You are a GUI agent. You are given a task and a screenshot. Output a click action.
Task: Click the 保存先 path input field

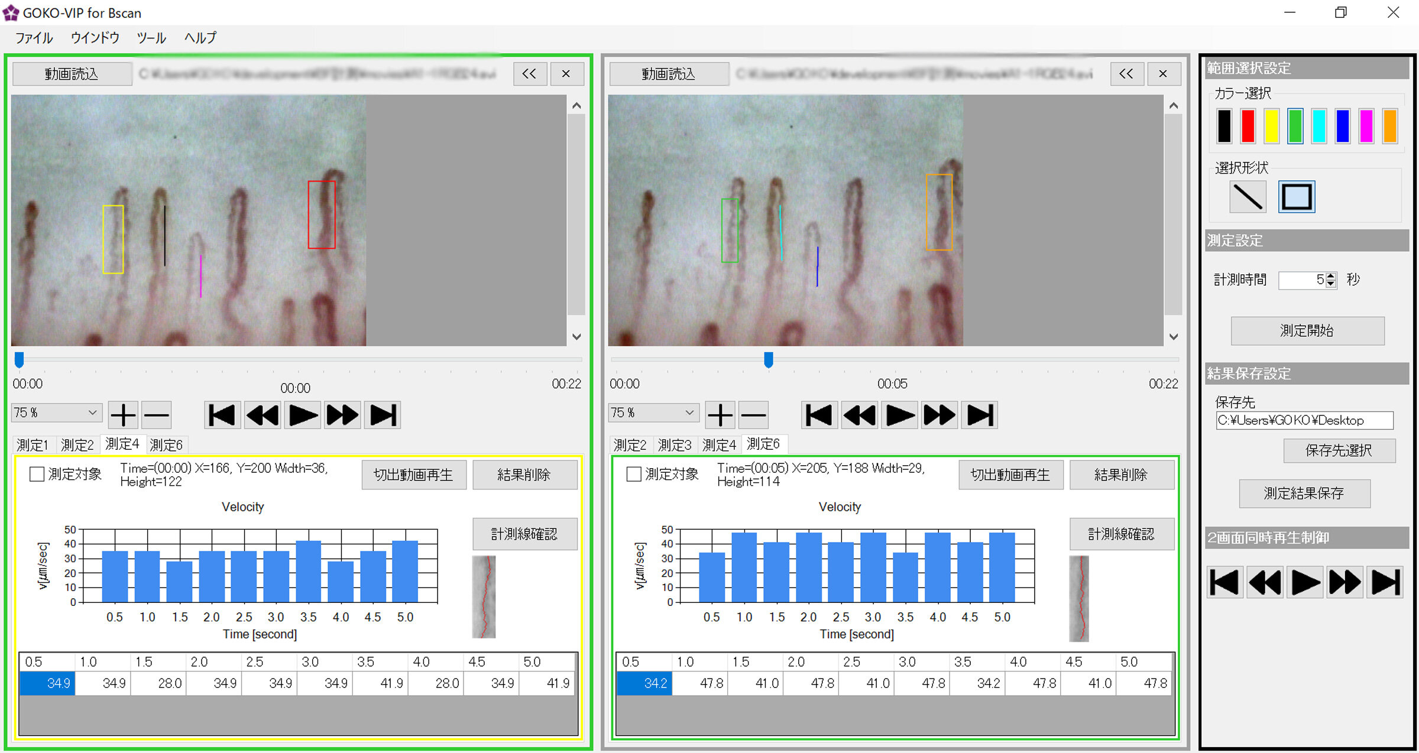pyautogui.click(x=1305, y=420)
